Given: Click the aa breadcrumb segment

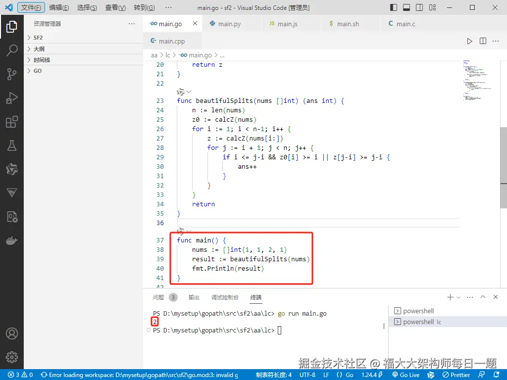Looking at the screenshot, I should 154,55.
